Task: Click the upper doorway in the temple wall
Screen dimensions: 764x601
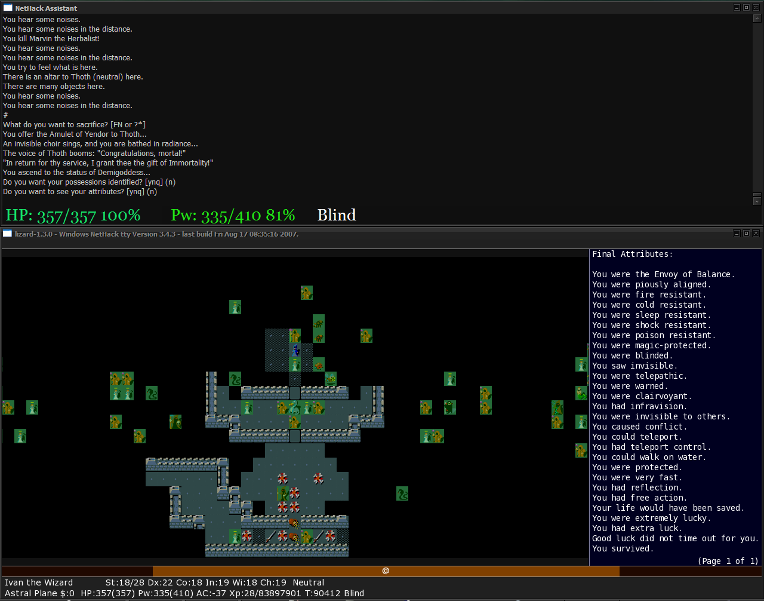Action: point(295,393)
